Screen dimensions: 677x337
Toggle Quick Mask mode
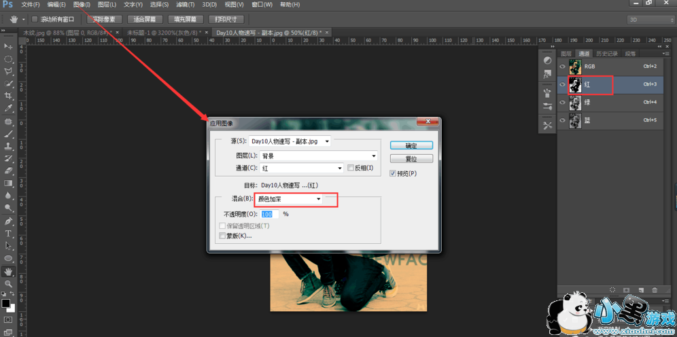[x=8, y=320]
